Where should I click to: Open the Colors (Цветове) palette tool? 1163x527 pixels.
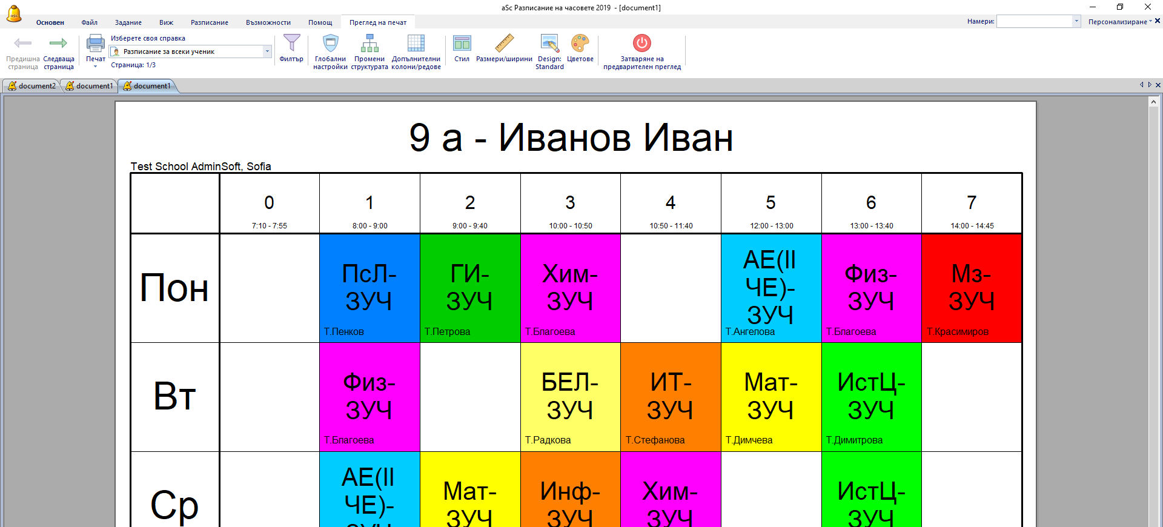580,44
